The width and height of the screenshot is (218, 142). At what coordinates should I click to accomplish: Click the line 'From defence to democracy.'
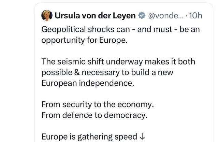[94, 115]
